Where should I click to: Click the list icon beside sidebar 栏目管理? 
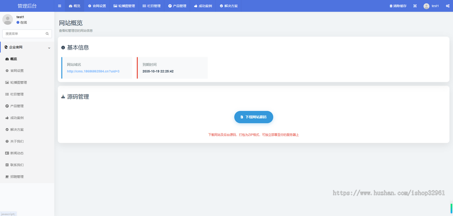click(x=7, y=94)
